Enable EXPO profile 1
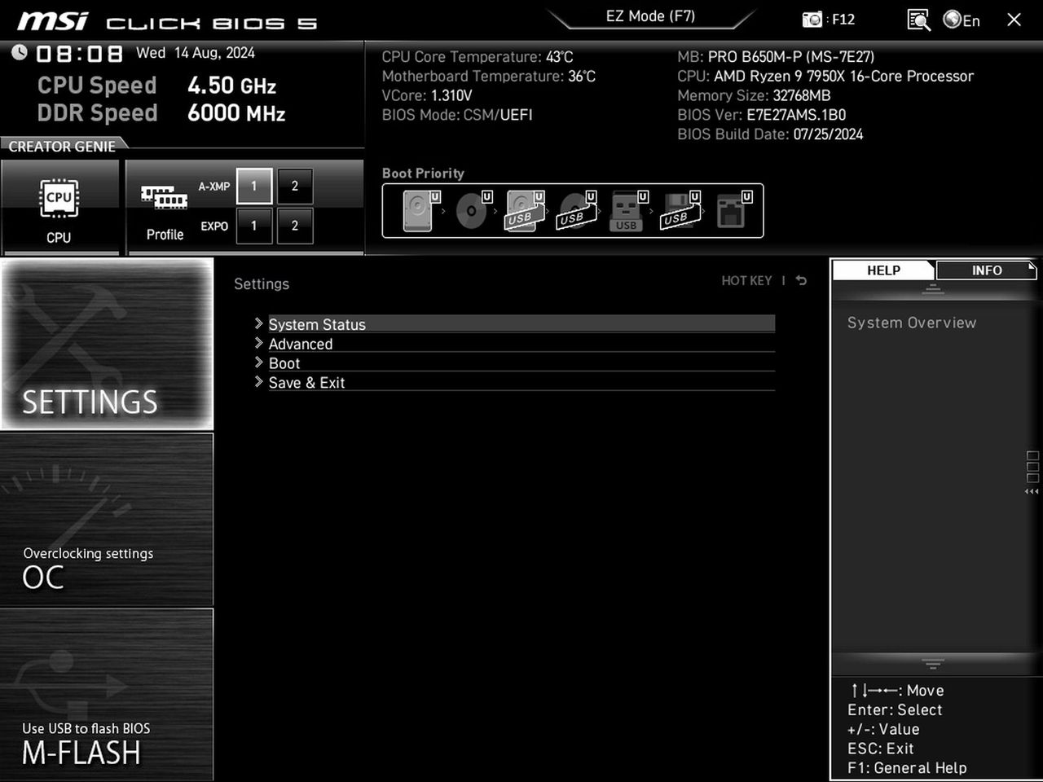The width and height of the screenshot is (1043, 782). coord(253,226)
